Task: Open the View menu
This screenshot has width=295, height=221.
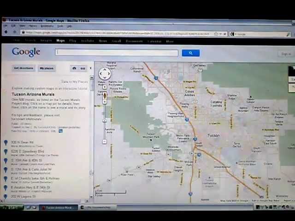Action: [x=23, y=26]
